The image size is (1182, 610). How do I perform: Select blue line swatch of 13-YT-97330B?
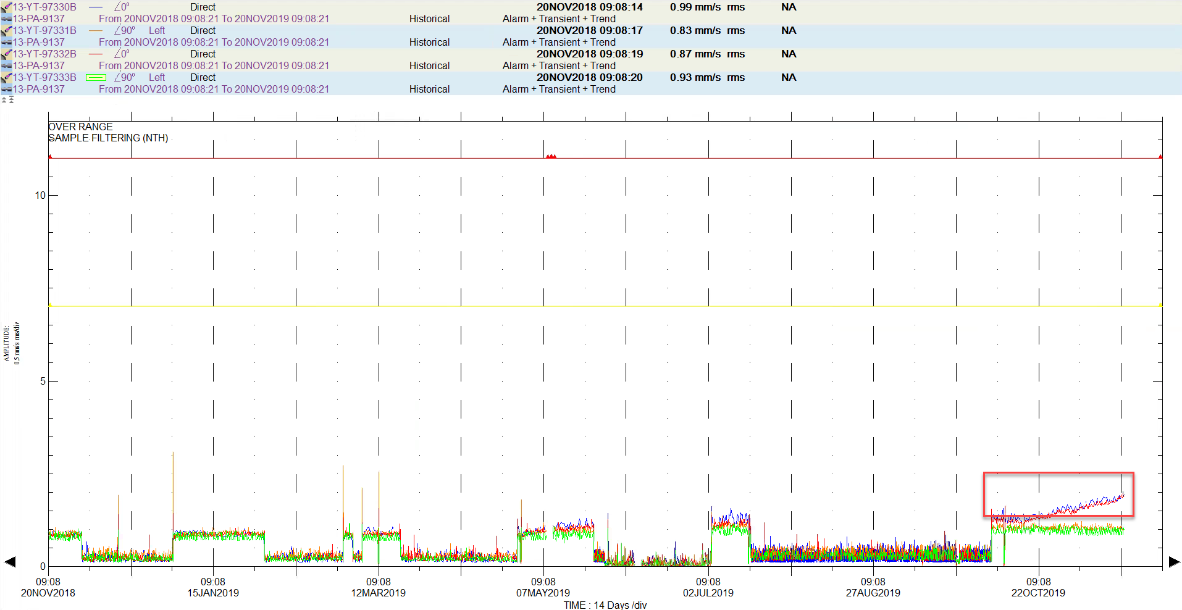[96, 7]
